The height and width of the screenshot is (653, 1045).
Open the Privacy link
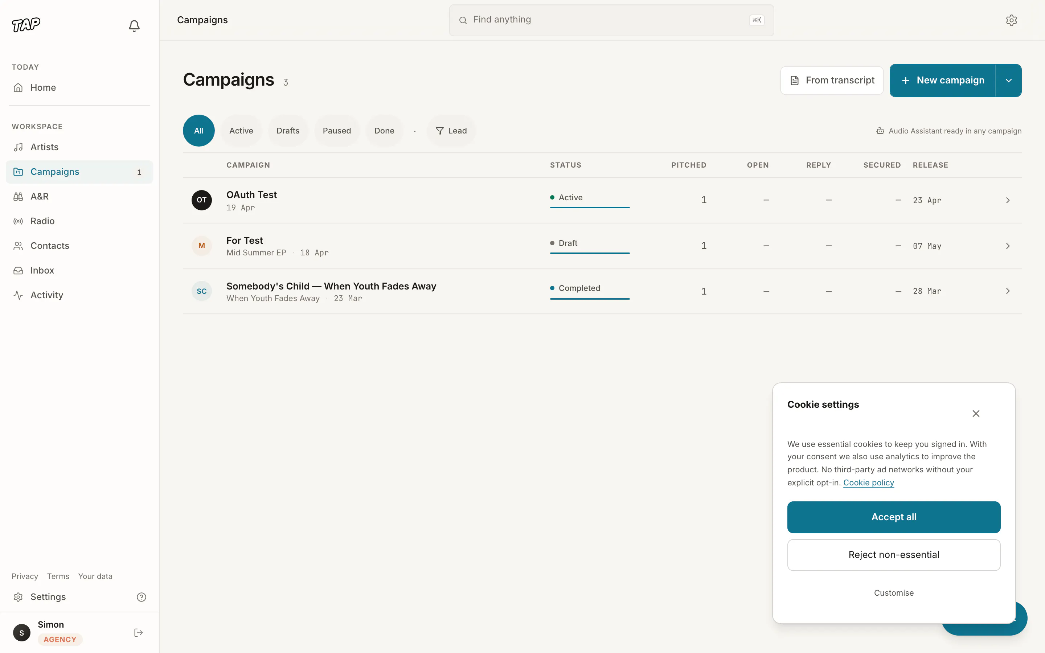point(25,576)
